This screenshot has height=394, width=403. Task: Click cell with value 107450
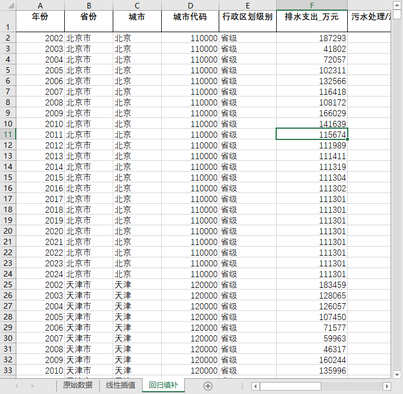(x=312, y=317)
